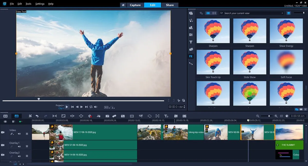
Task: Switch to Storyboard view
Action: click(x=5, y=116)
